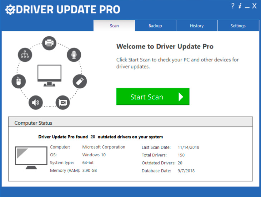Click the 'Database Date:' label
The width and height of the screenshot is (261, 197).
tap(156, 171)
